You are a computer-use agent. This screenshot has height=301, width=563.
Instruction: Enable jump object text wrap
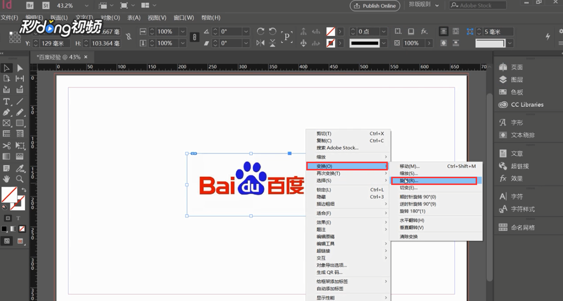456,43
